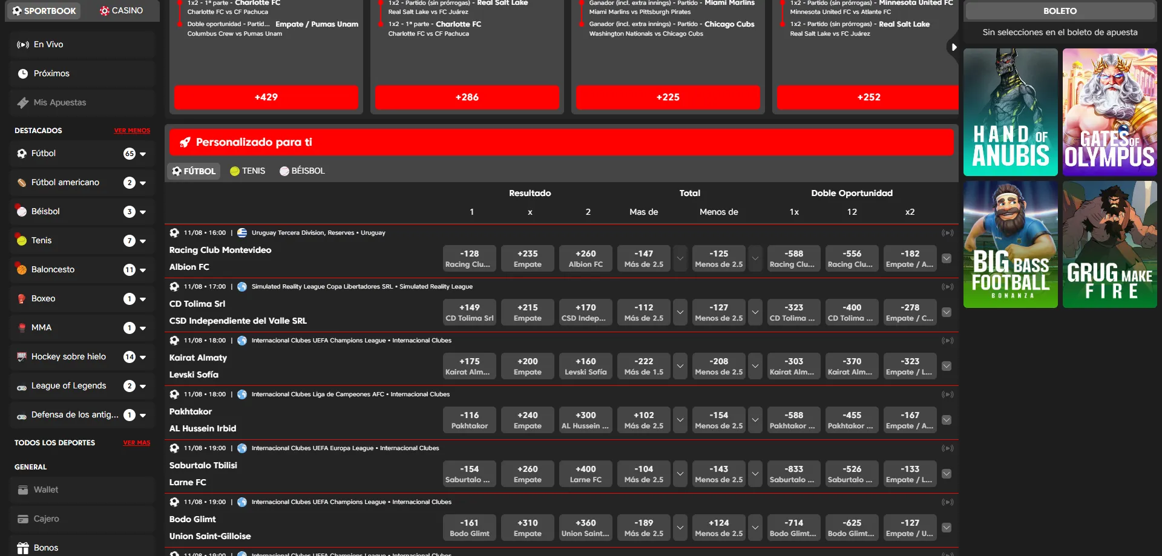Bet +300 on AL Hussein Irbid
The image size is (1162, 556).
point(586,420)
